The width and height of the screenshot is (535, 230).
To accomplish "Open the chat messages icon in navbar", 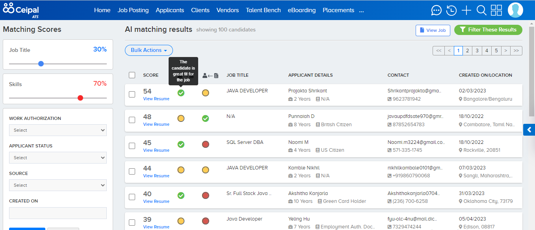I will pos(436,10).
